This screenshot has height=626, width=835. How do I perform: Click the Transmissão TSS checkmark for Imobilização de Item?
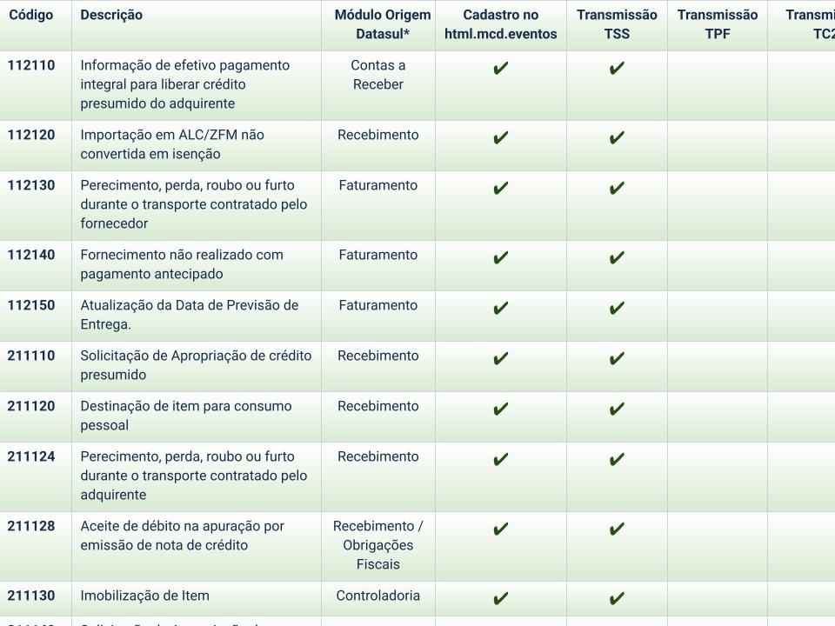(617, 599)
